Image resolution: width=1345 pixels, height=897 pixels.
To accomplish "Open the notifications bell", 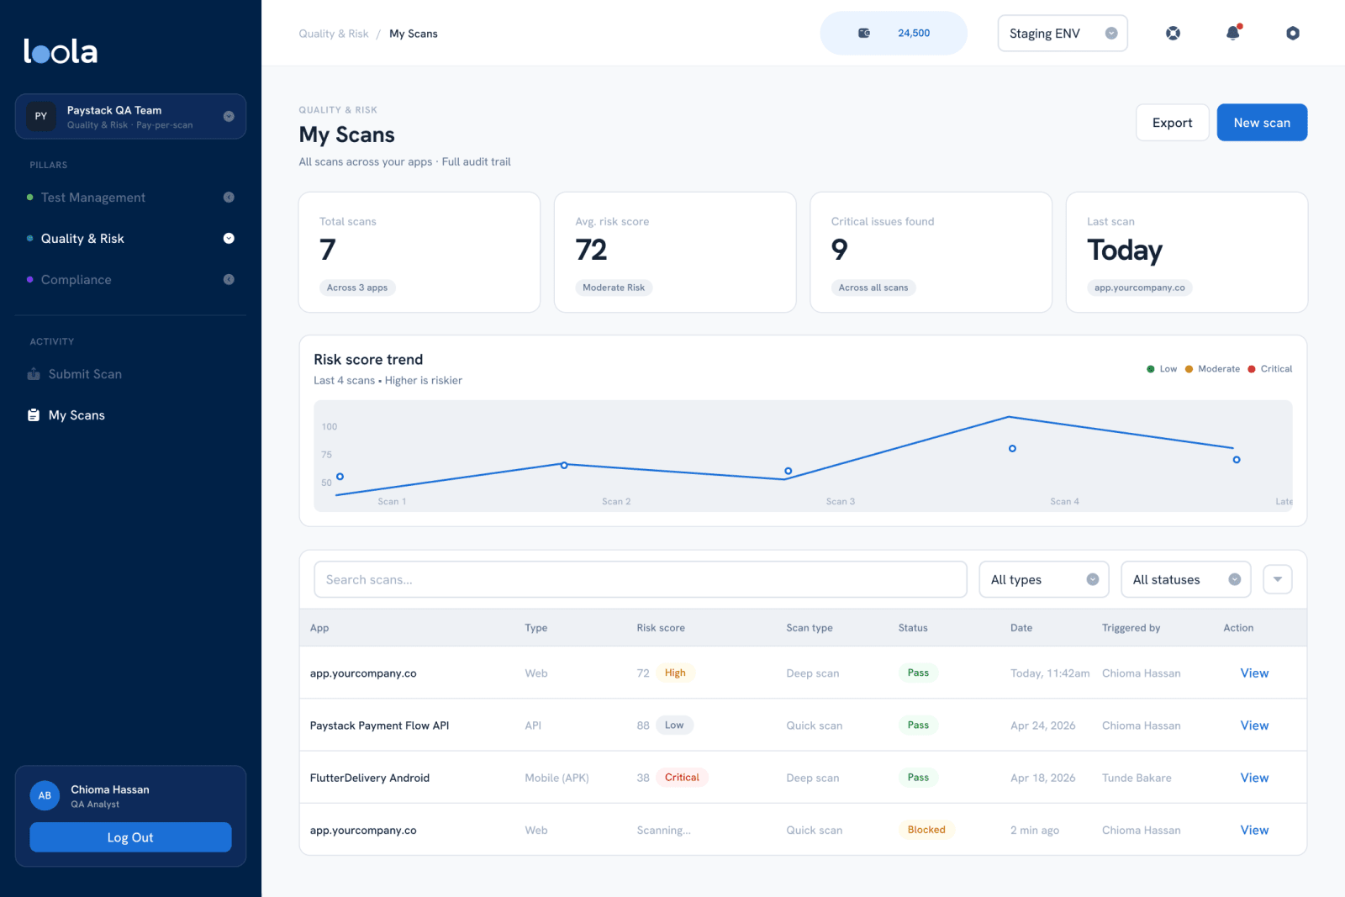I will pos(1233,33).
